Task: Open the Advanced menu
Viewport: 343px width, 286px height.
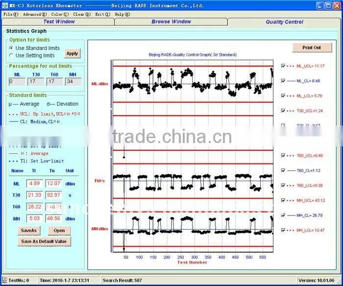Action: click(x=35, y=14)
